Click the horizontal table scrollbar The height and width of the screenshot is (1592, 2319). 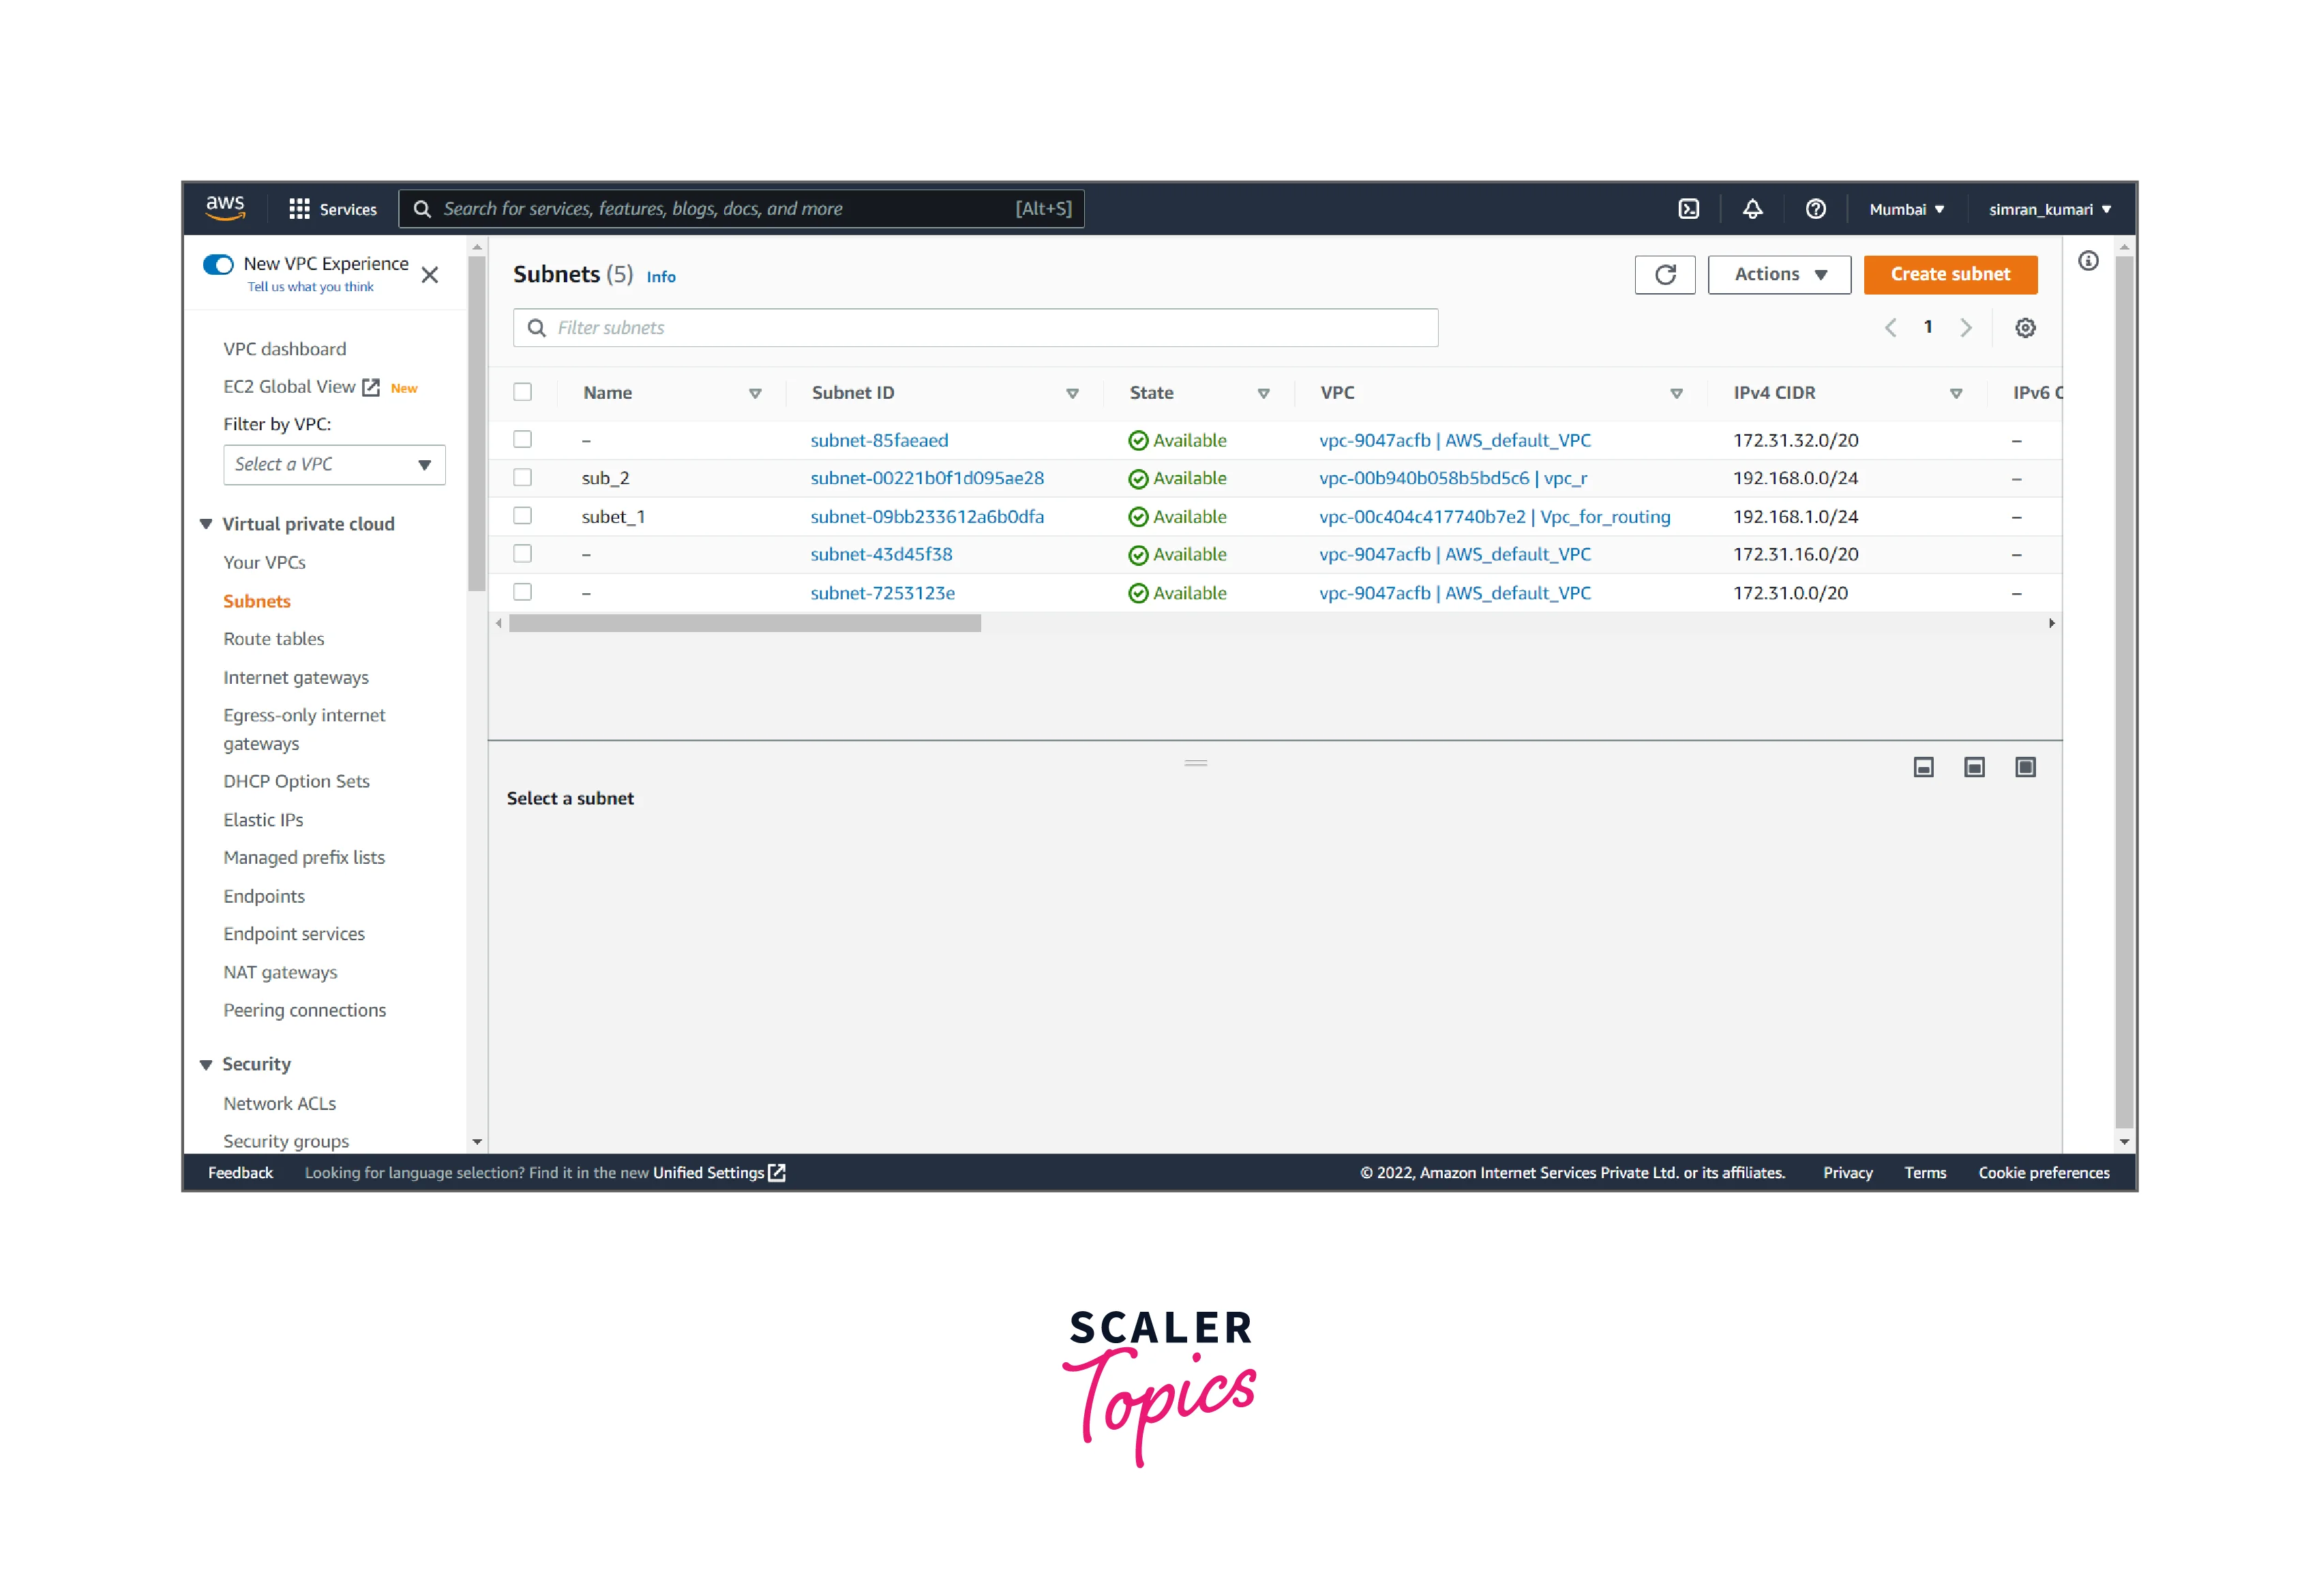[745, 625]
